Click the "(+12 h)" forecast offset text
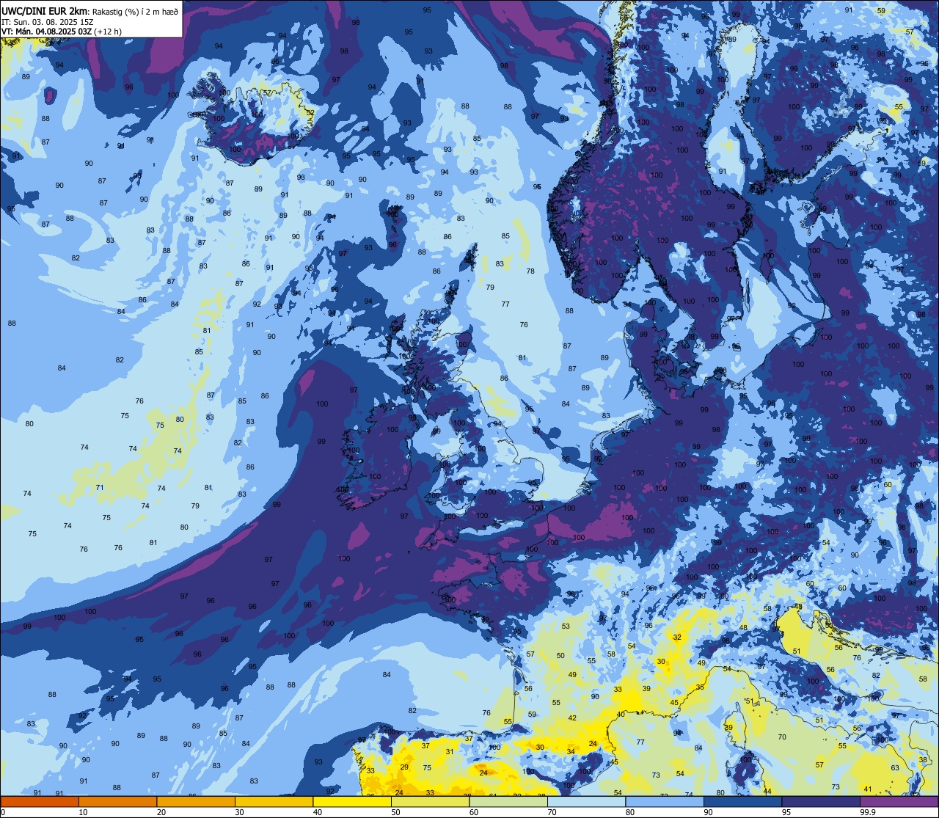939x818 pixels. pyautogui.click(x=108, y=32)
